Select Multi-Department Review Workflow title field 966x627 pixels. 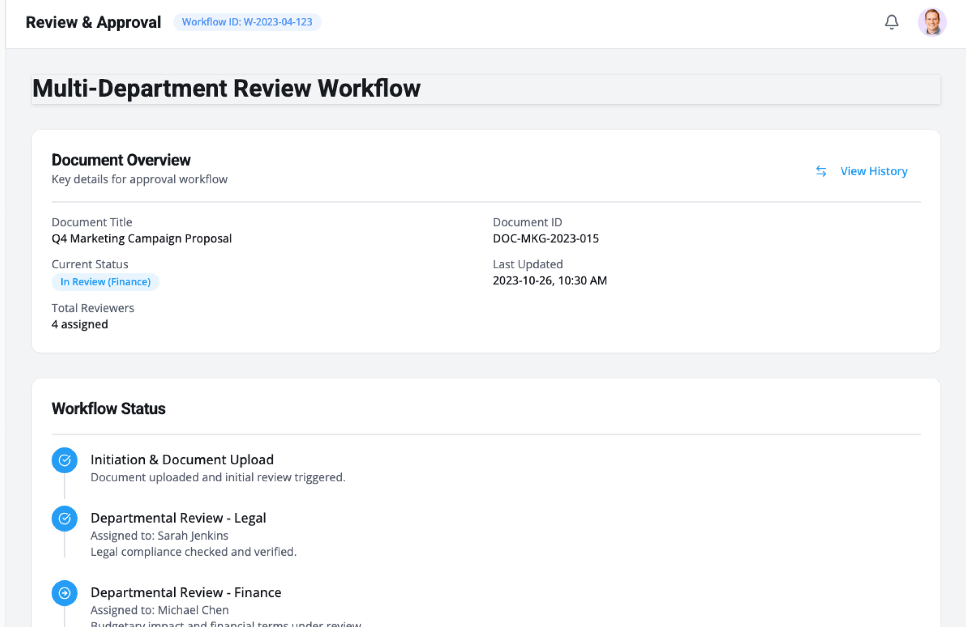486,89
